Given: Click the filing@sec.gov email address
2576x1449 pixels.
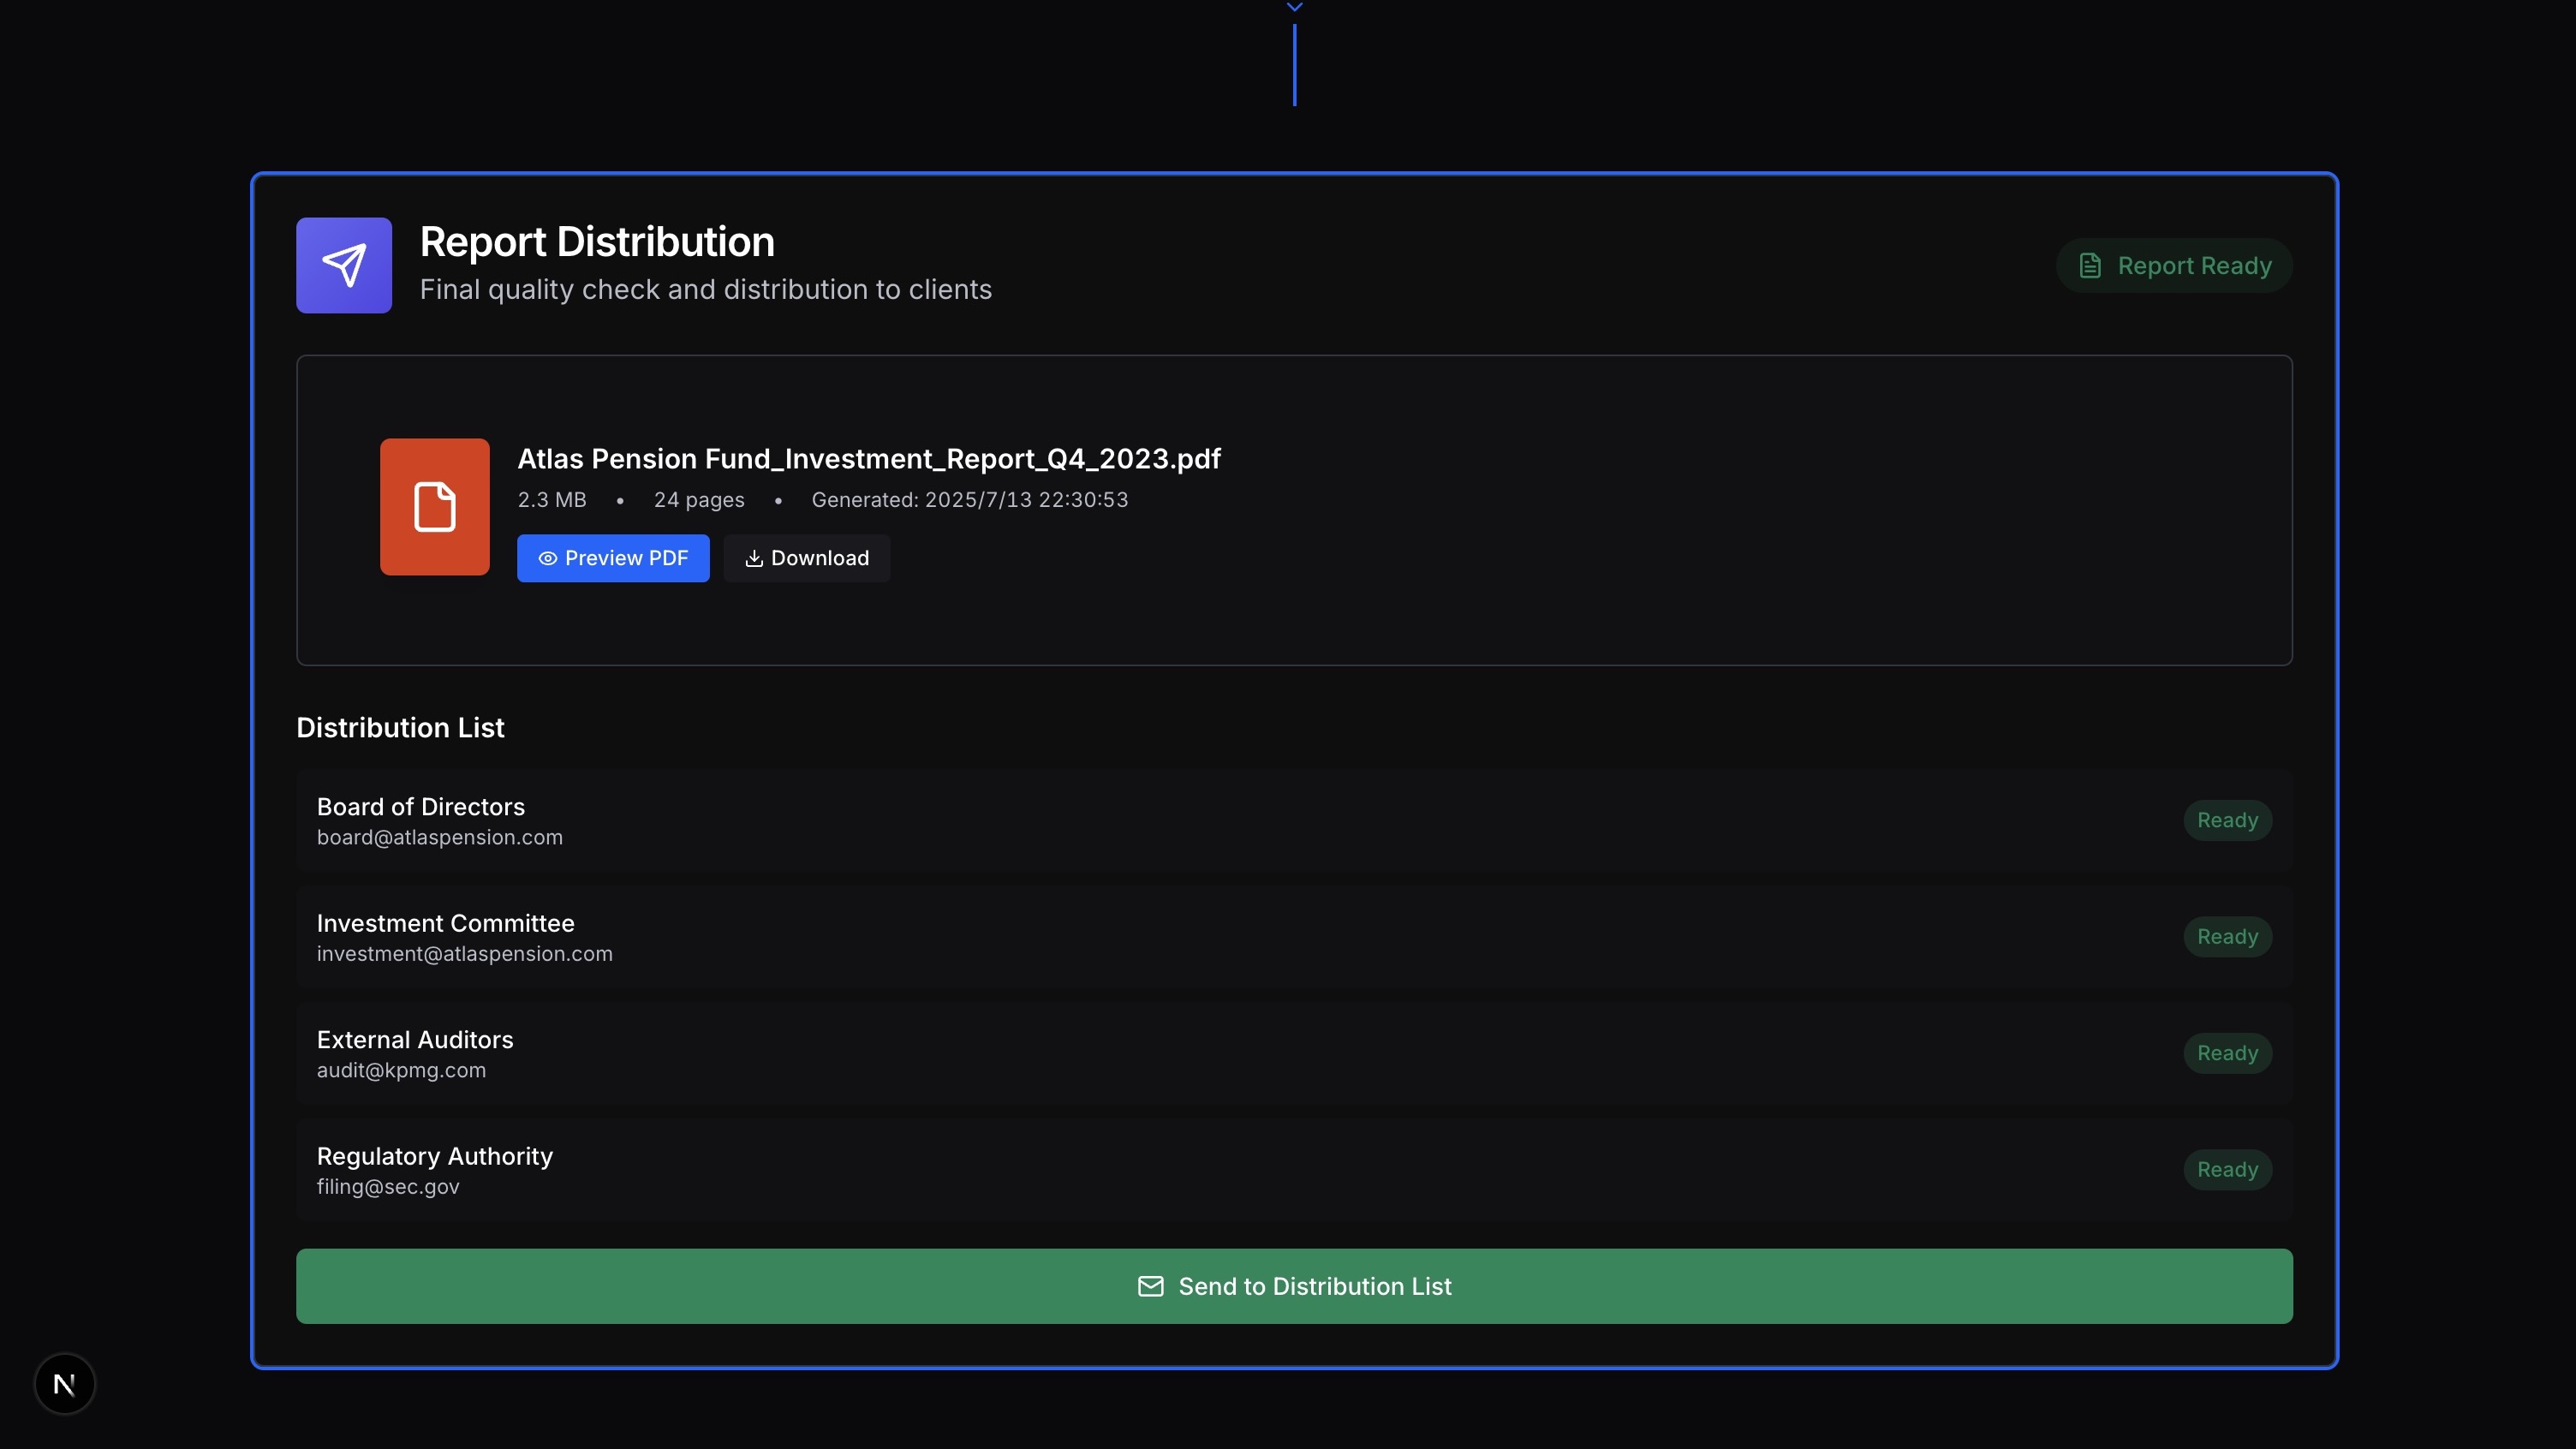Looking at the screenshot, I should pos(388,1187).
